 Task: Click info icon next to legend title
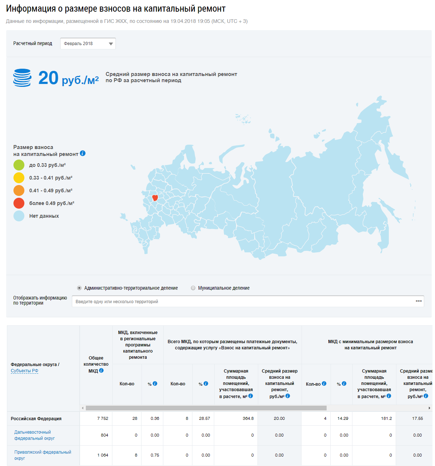point(83,153)
